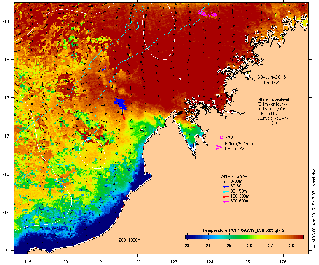This screenshot has width=319, height=265.
Task: Click the 'Altimetric sealevel' caption
Action: coord(273,99)
